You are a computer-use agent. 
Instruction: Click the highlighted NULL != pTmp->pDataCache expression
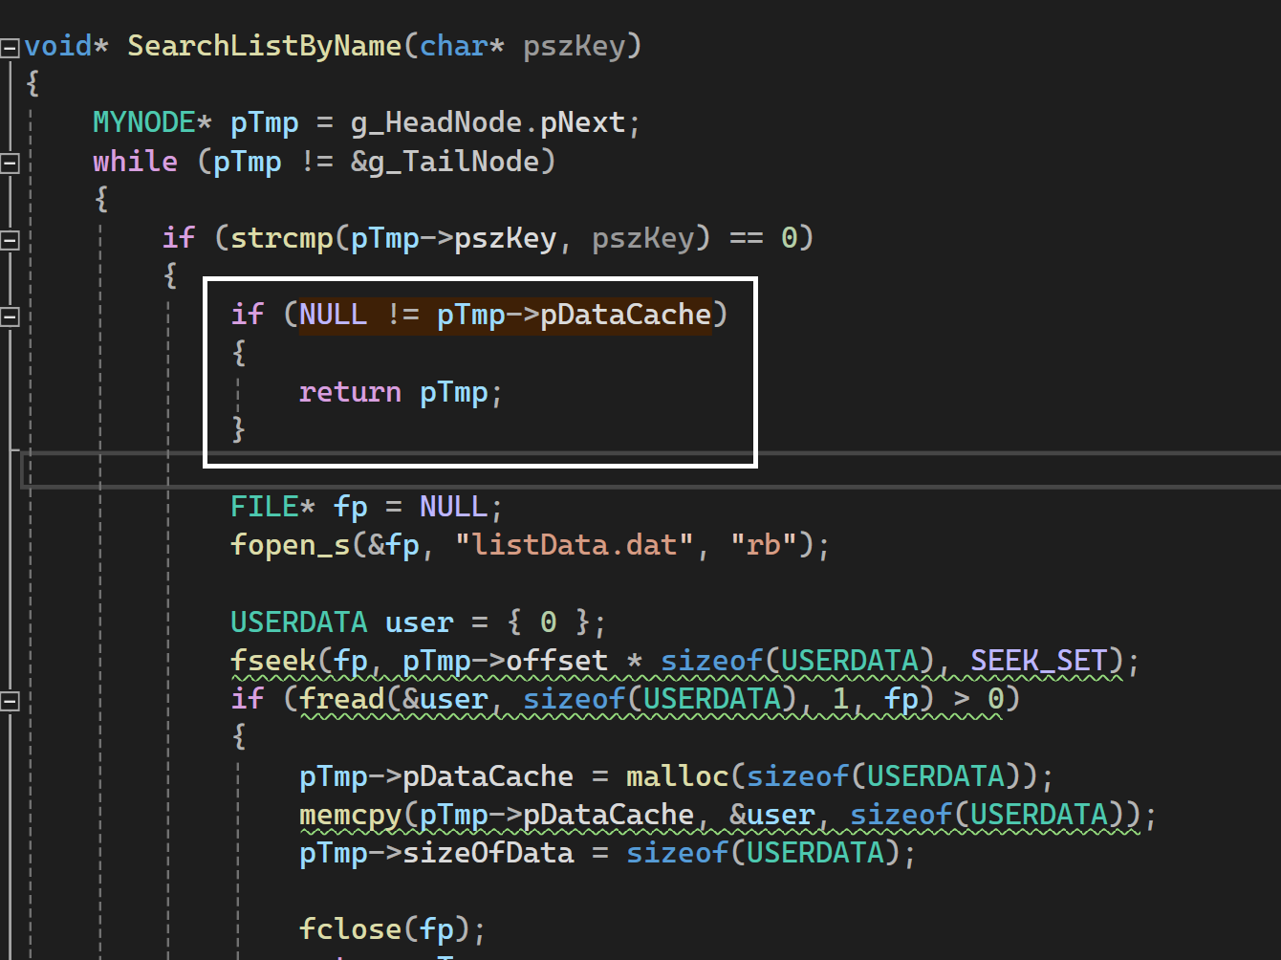[506, 315]
